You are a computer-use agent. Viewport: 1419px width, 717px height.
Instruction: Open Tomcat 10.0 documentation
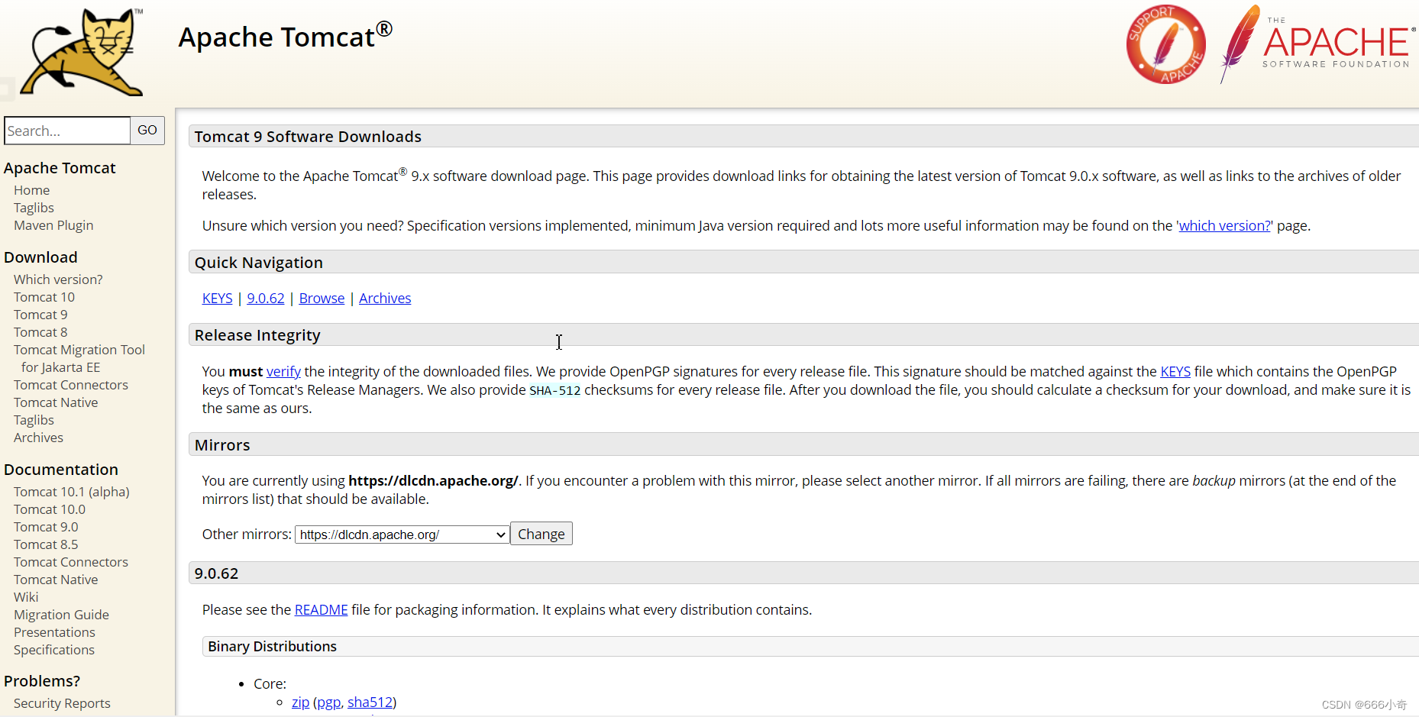50,509
